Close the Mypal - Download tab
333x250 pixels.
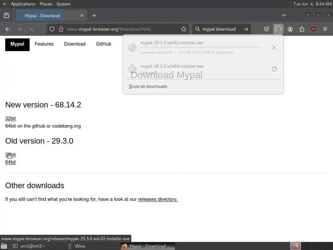coord(82,16)
